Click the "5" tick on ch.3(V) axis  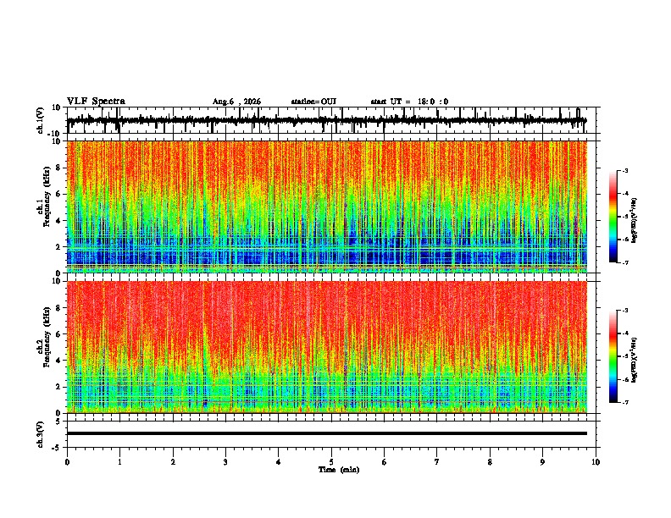(x=58, y=422)
